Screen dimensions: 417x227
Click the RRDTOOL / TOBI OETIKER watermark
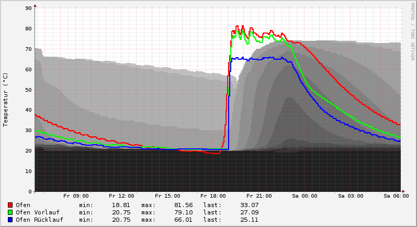tap(412, 31)
